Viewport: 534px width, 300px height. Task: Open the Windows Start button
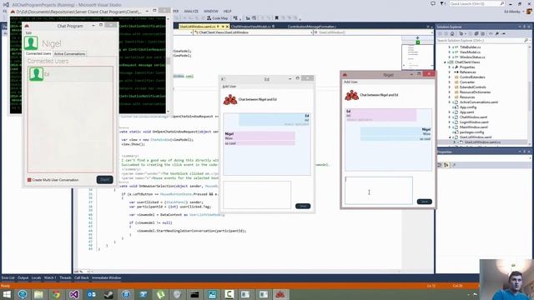point(7,294)
